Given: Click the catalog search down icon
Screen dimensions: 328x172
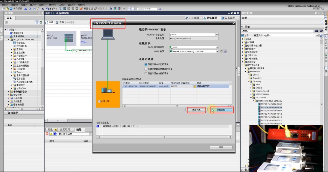Looking at the screenshot, I should 316,31.
